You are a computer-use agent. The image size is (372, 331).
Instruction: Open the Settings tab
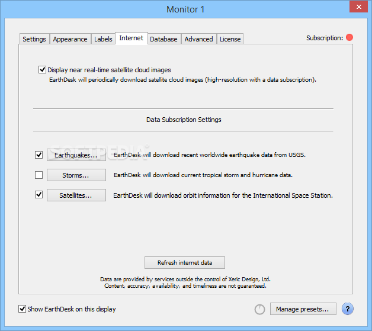tap(34, 39)
